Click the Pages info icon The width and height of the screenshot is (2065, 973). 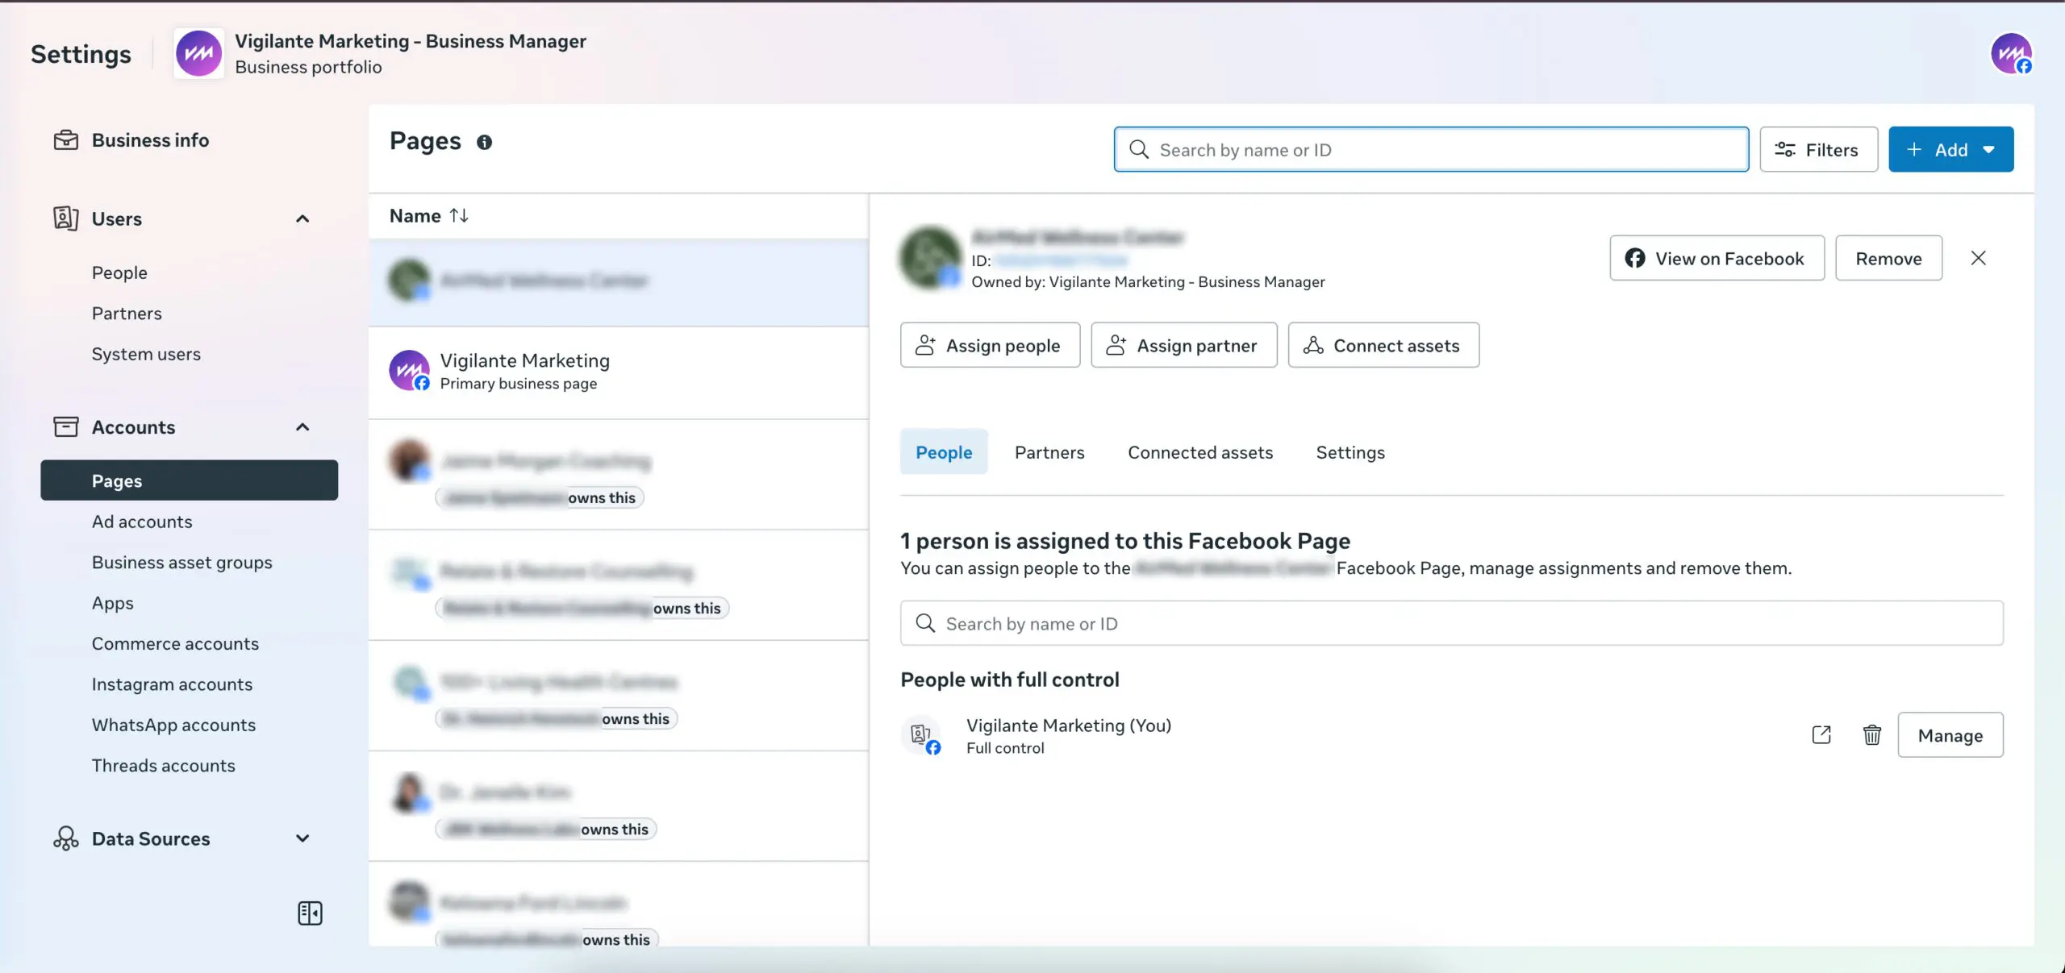(x=484, y=143)
